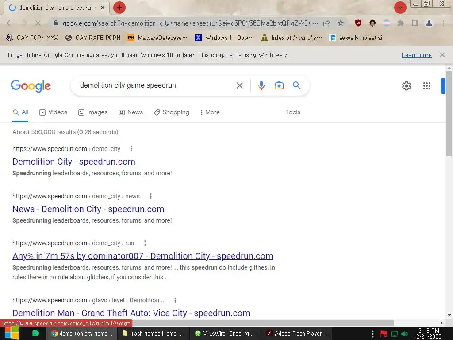Click the lock icon in the address bar
The height and width of the screenshot is (340, 453).
point(56,23)
